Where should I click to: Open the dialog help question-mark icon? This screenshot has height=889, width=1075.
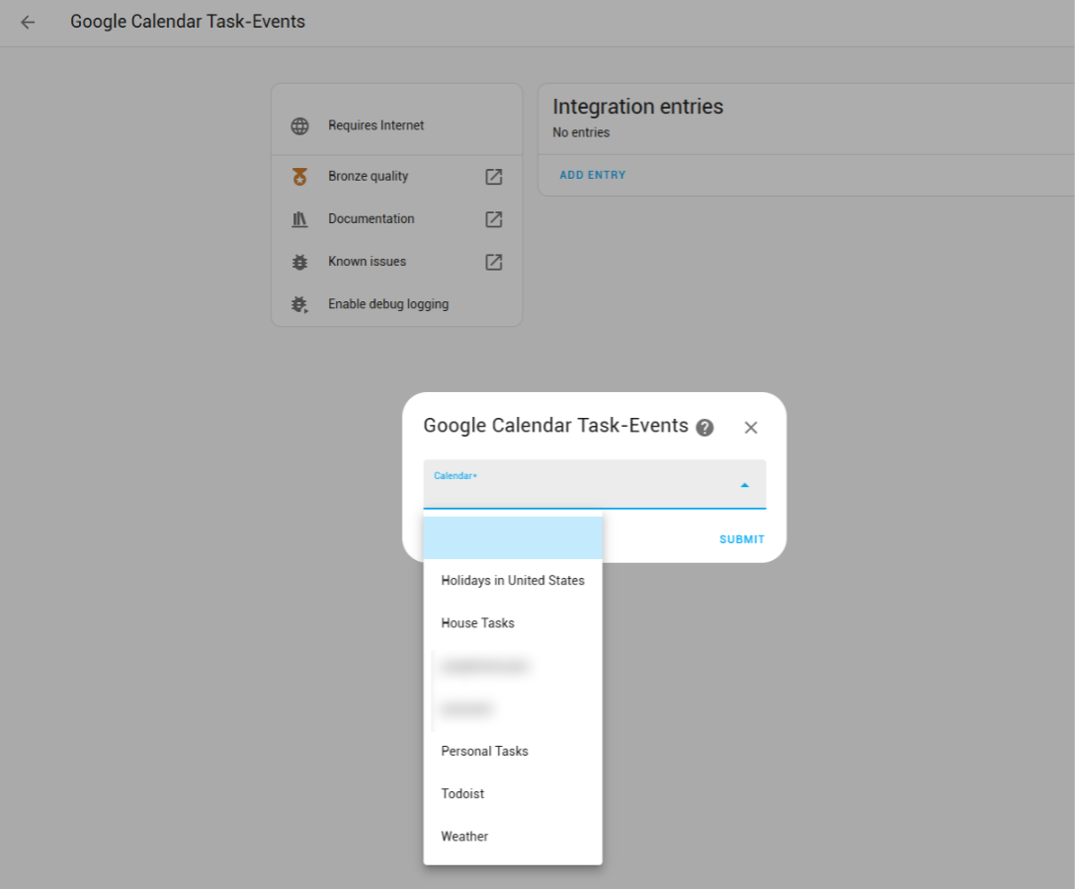point(704,428)
